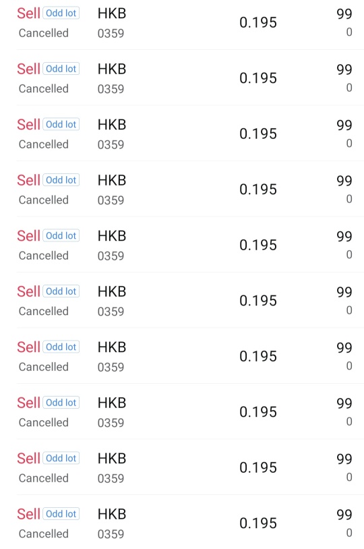Tap the Odd lot label in the fifth order
The width and height of the screenshot is (364, 549).
coord(61,235)
